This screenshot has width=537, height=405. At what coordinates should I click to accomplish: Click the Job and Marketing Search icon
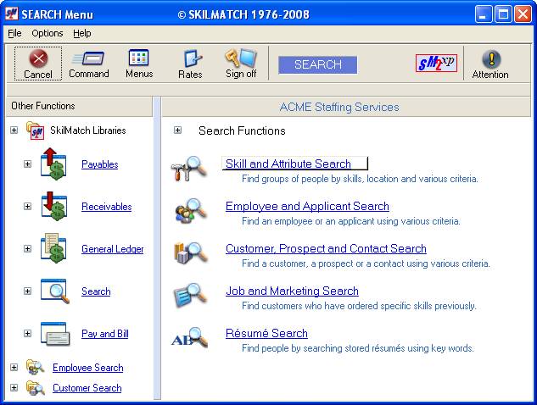point(190,295)
